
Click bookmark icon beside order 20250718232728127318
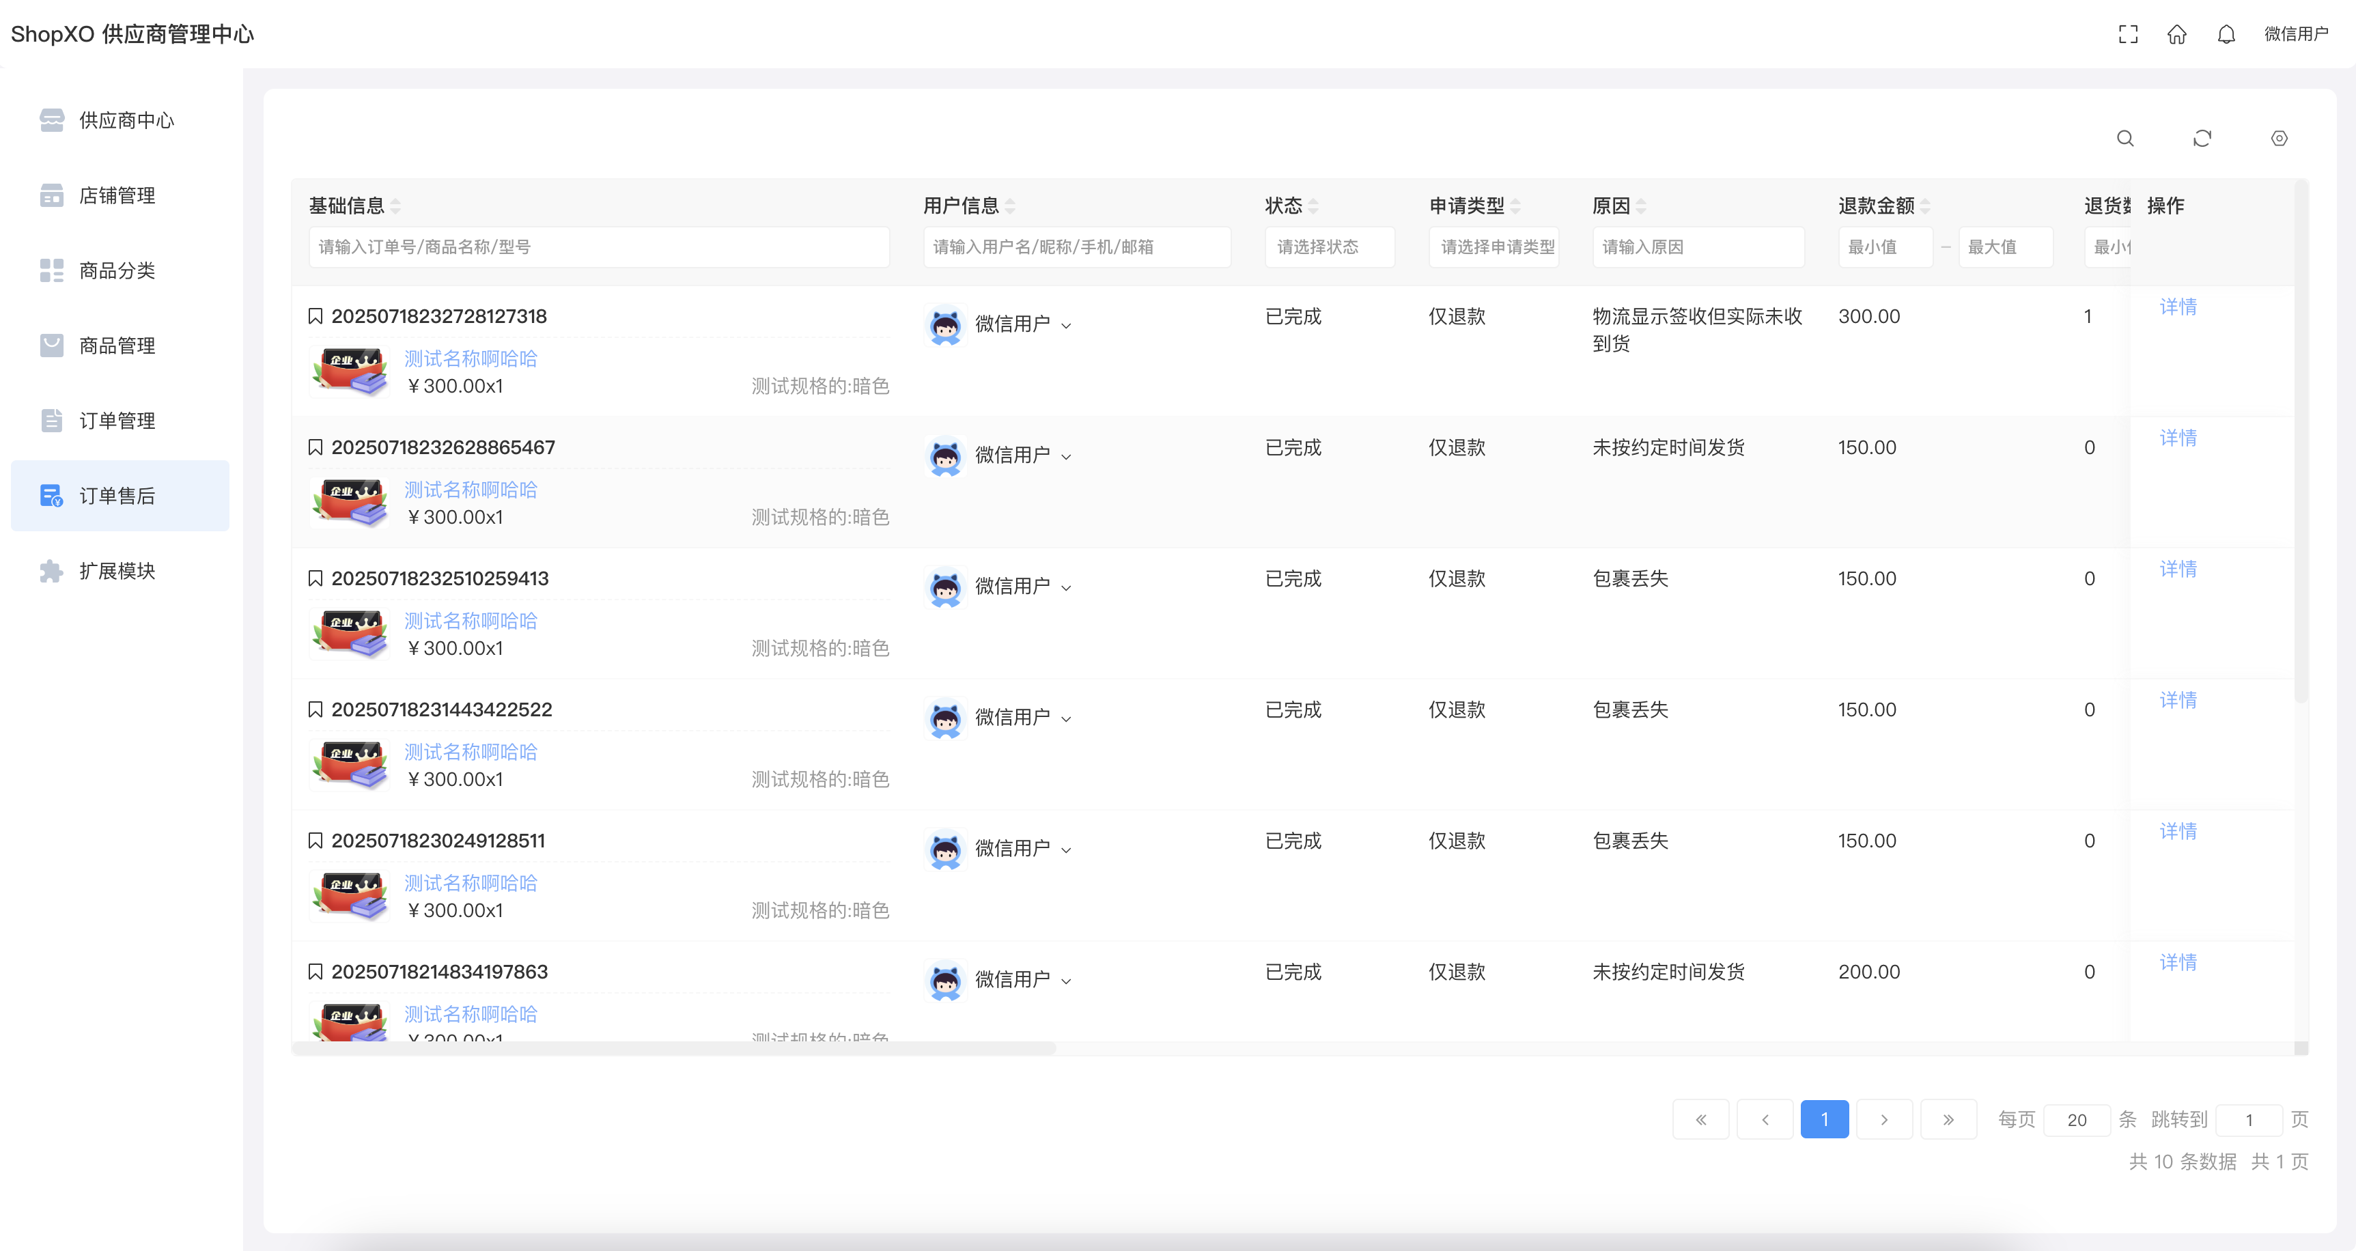tap(315, 316)
